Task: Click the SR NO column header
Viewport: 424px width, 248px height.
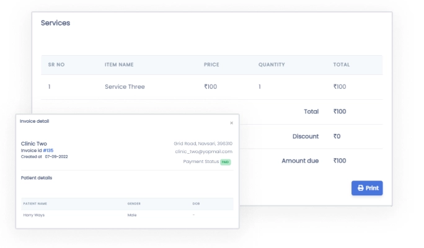Action: [56, 64]
